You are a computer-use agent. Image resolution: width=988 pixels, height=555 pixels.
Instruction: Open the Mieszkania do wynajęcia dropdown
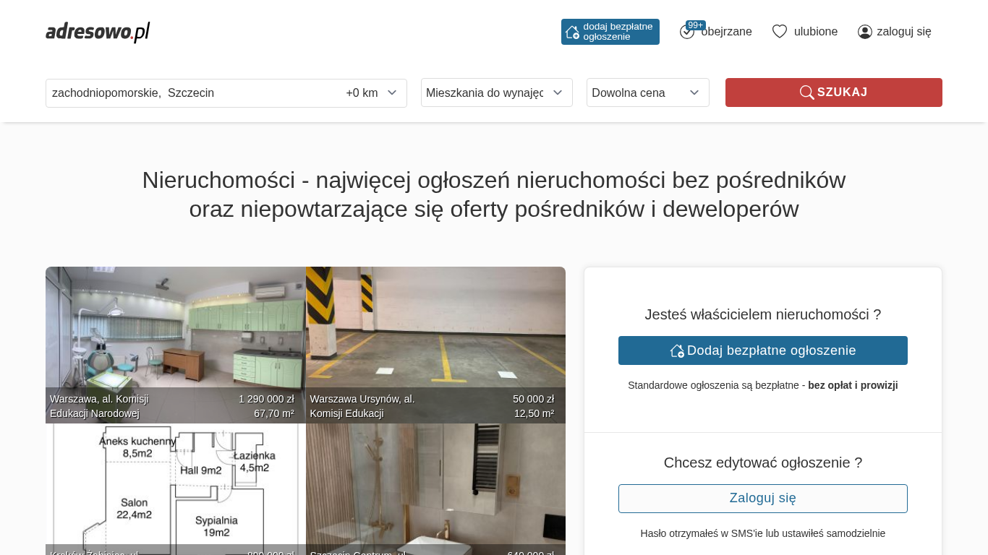click(496, 92)
